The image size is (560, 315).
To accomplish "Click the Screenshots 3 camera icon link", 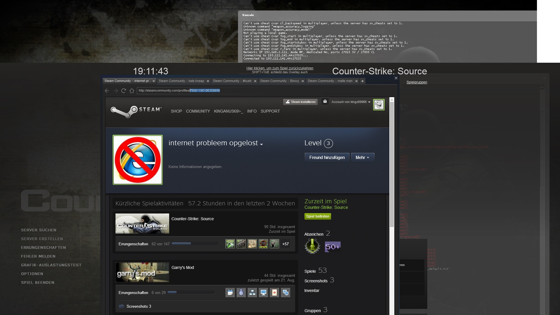I will coord(122,306).
